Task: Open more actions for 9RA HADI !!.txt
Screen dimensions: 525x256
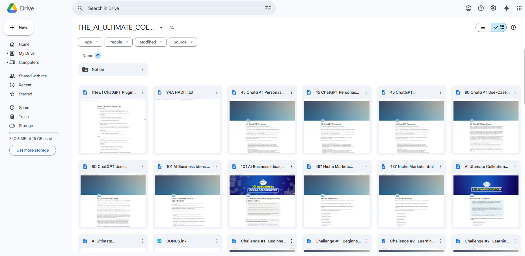Action: click(217, 92)
